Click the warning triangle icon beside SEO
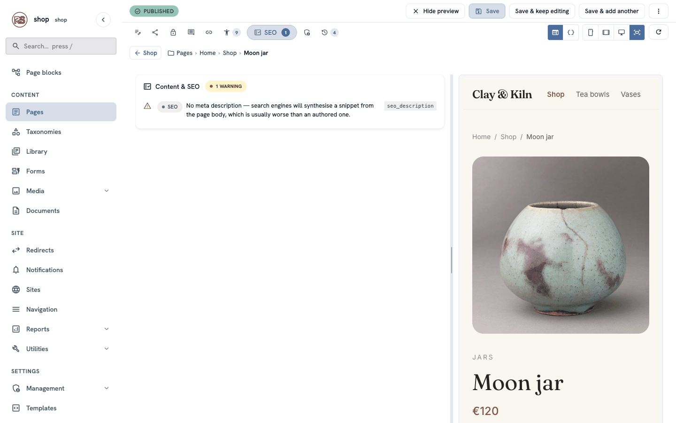The width and height of the screenshot is (676, 423). coord(147,106)
